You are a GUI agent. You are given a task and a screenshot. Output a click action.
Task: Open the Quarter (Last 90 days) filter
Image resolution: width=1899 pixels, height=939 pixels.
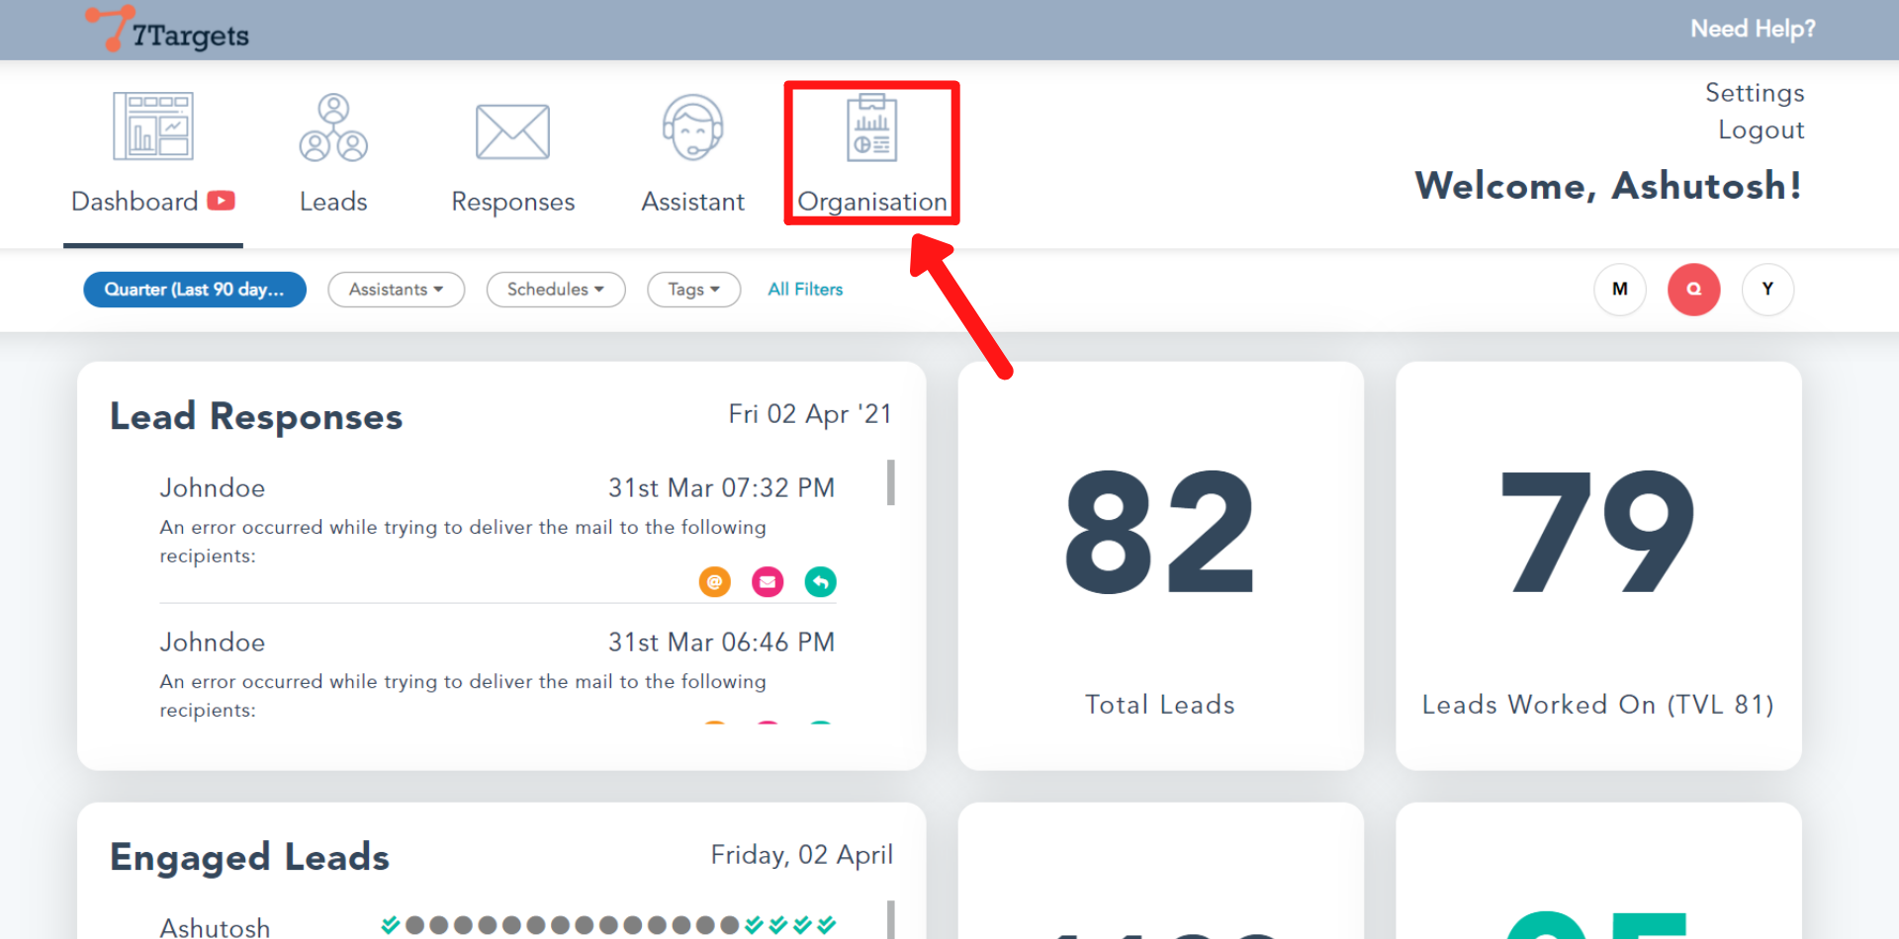click(x=195, y=290)
